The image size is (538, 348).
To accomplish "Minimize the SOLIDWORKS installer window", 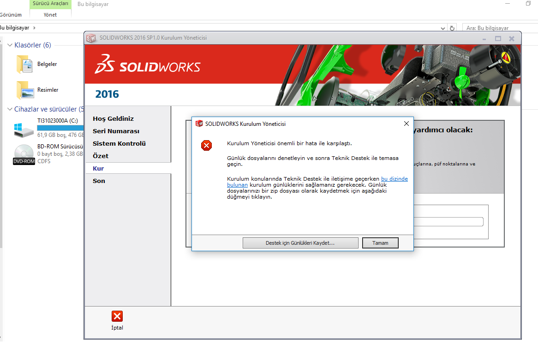I will 484,39.
